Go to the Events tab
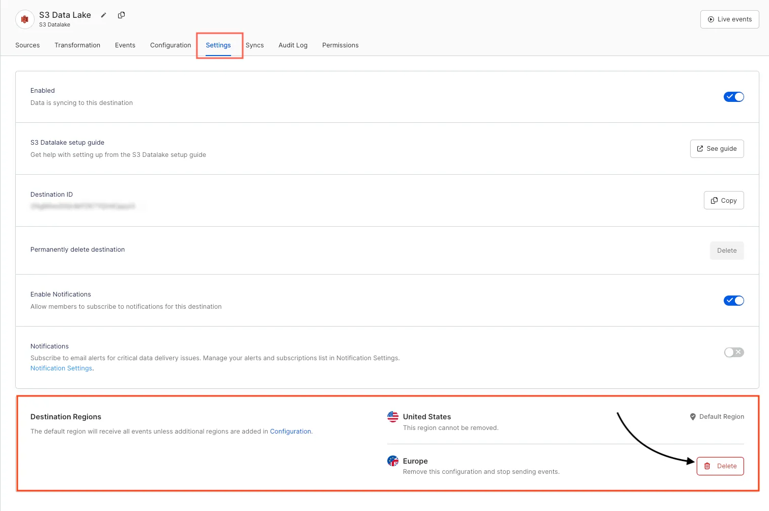Screen dimensions: 769x511 [x=125, y=45]
